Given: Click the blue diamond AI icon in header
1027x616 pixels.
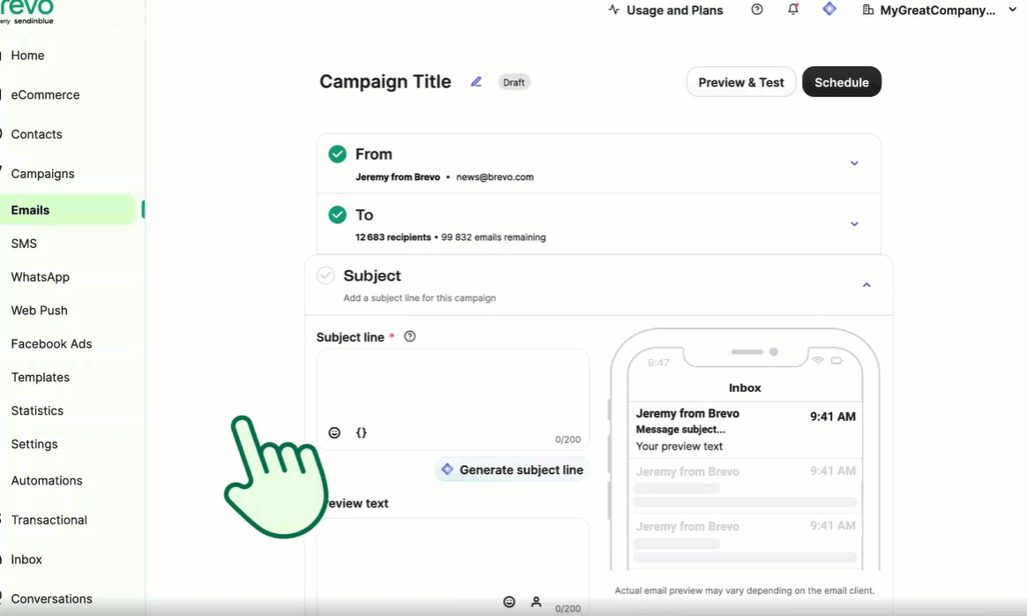Looking at the screenshot, I should [x=829, y=9].
